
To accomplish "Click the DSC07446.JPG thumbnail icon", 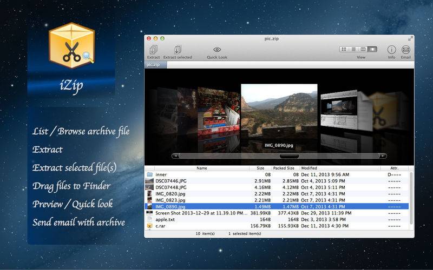I will (149, 181).
